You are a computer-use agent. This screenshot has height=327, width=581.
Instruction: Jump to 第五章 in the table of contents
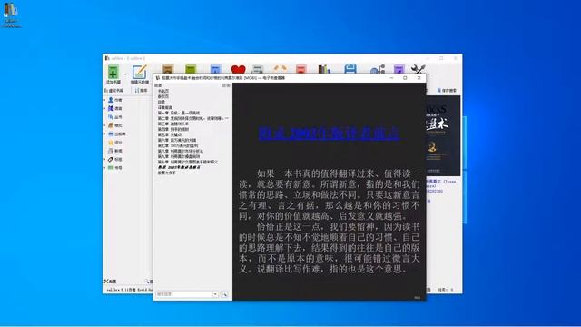pos(170,135)
